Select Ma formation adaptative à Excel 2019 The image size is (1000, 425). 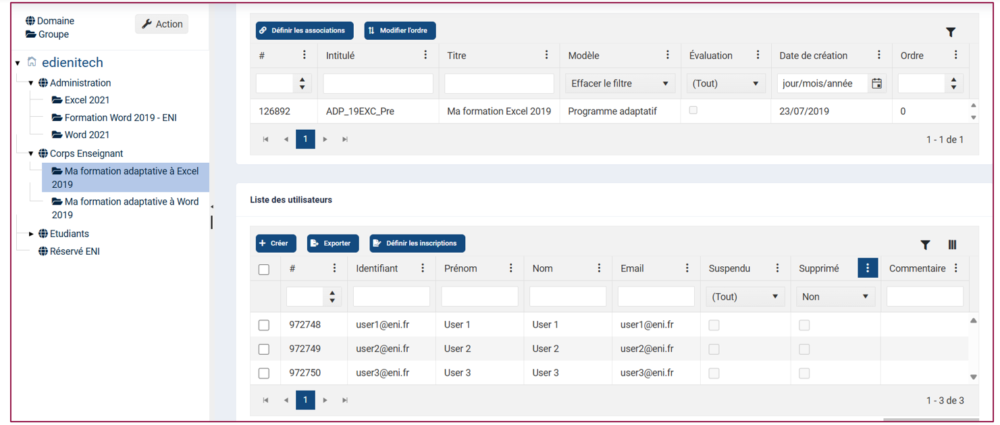coord(126,178)
